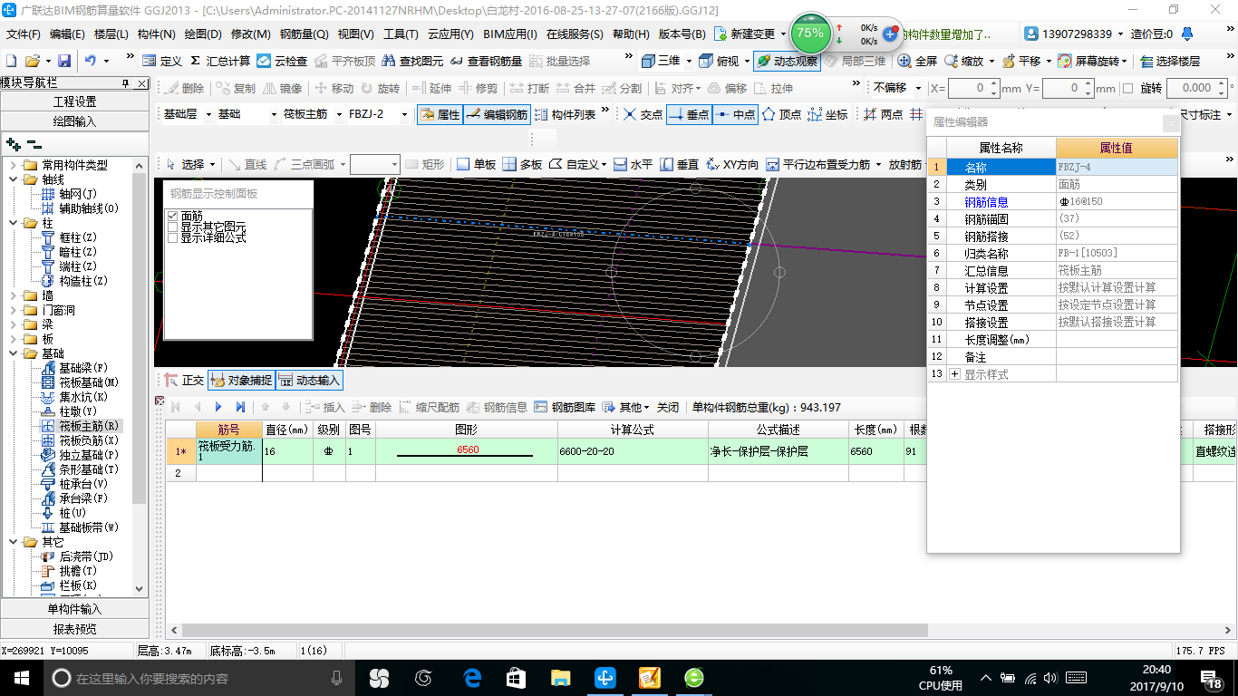Open 帮助(H) menu
The image size is (1238, 696).
click(631, 34)
